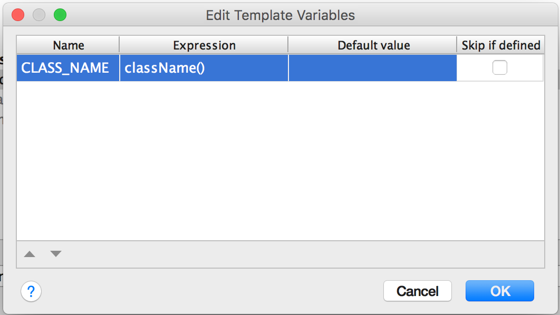
Task: Click the empty Default value cell
Action: pos(372,67)
